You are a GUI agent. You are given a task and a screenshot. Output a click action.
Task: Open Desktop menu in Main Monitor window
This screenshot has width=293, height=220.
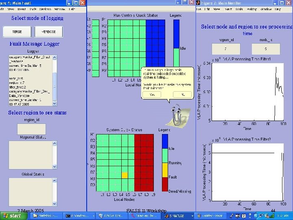tap(252, 9)
